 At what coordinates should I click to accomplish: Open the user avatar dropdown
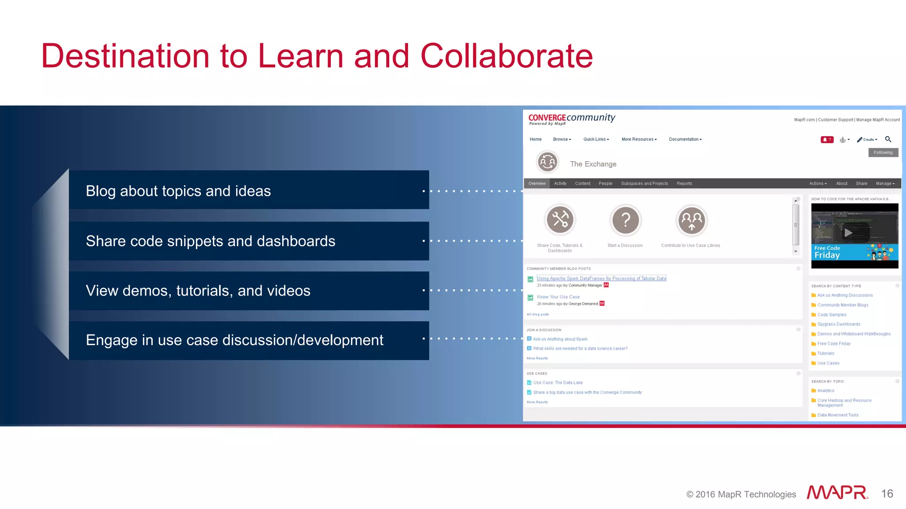(x=845, y=140)
